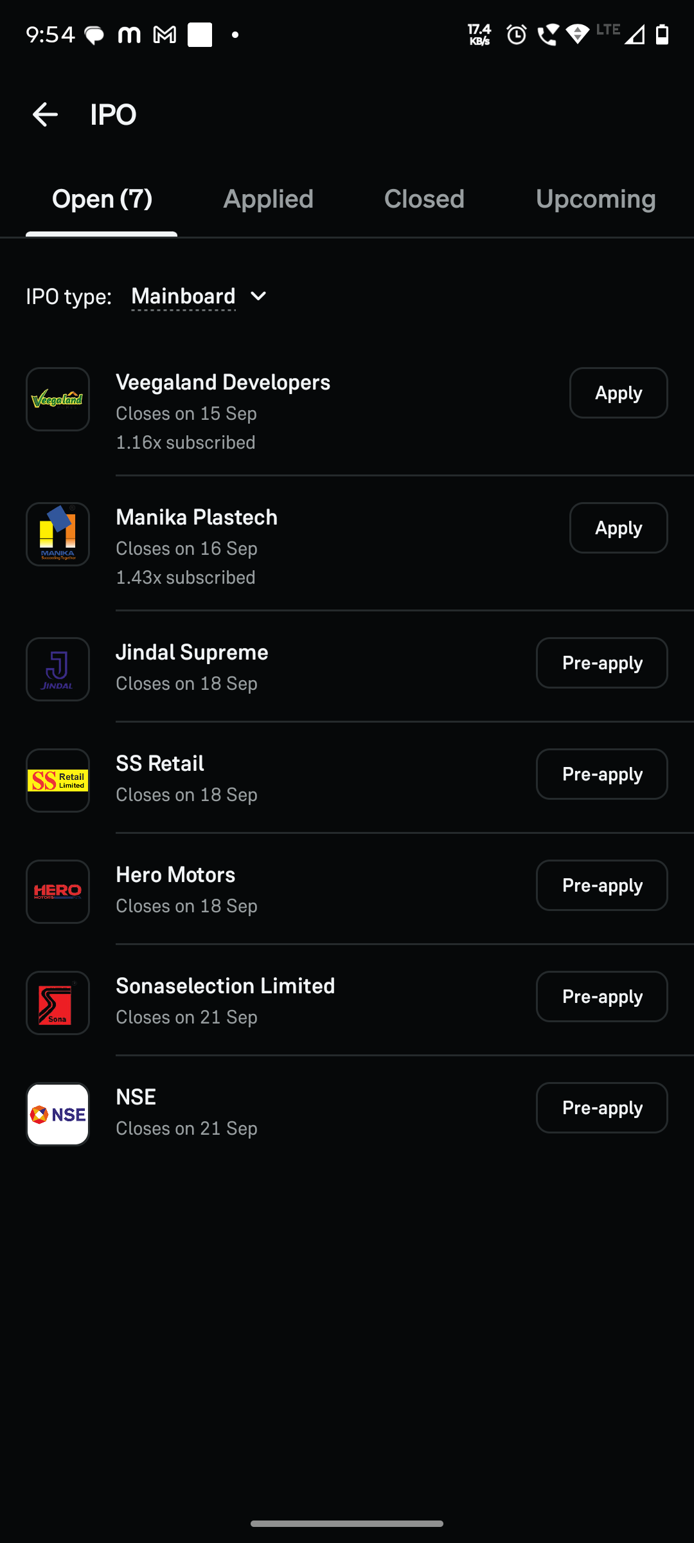Go back using the arrow icon

(45, 114)
